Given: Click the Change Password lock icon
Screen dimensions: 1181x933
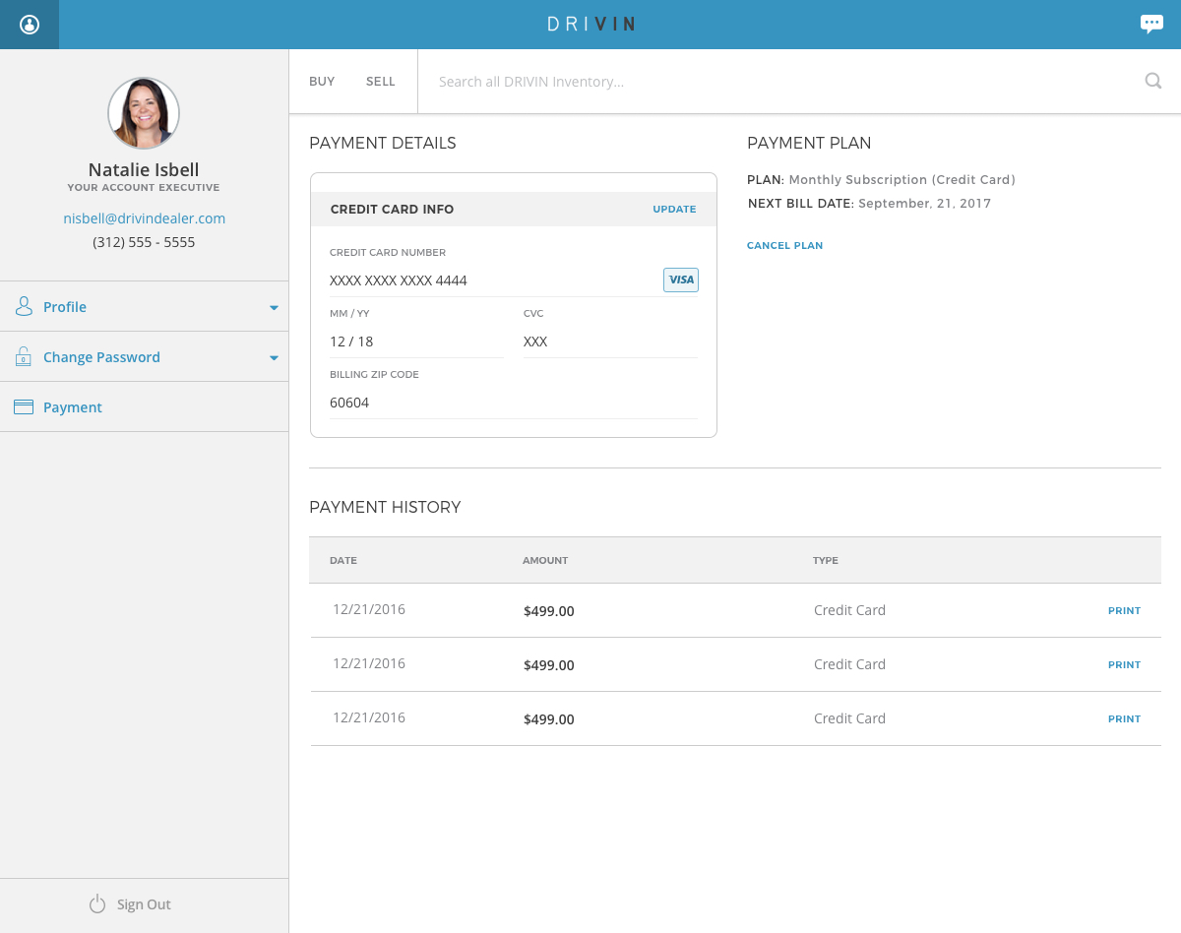Looking at the screenshot, I should 24,357.
